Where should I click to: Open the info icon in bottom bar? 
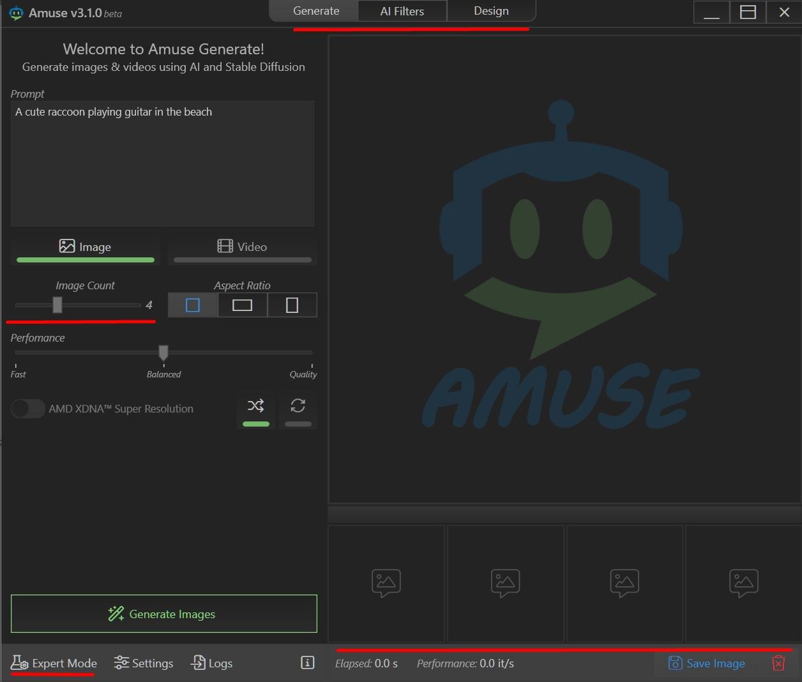point(307,663)
